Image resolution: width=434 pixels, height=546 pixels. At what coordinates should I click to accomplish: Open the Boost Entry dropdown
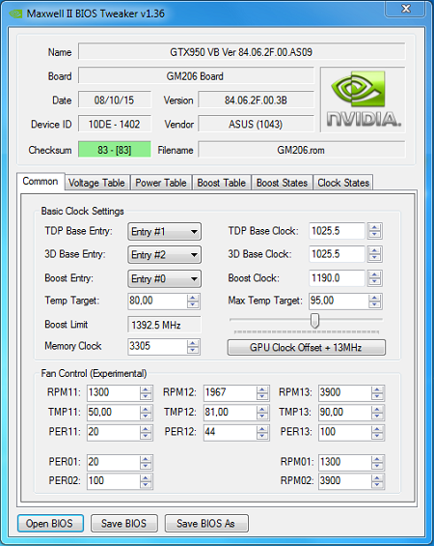tap(164, 278)
